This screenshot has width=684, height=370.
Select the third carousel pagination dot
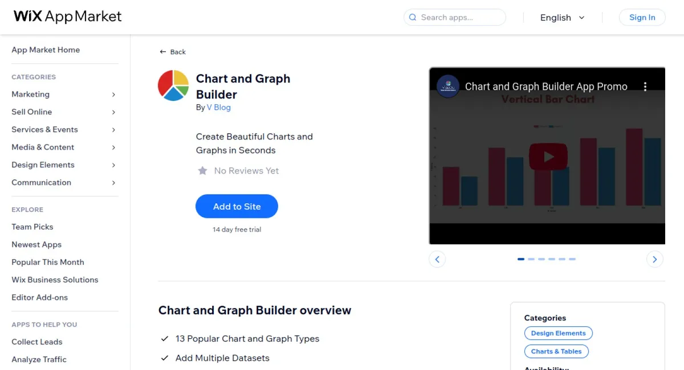click(541, 259)
